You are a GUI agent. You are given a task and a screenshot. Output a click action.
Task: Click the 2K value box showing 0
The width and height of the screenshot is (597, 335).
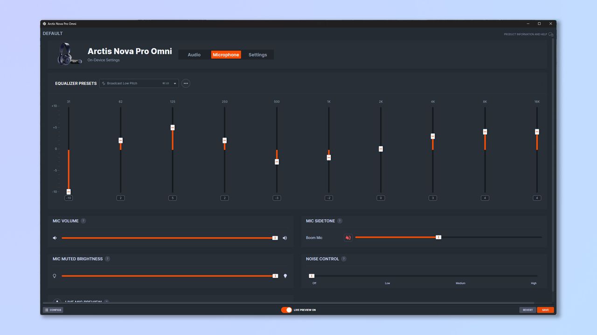coord(381,198)
